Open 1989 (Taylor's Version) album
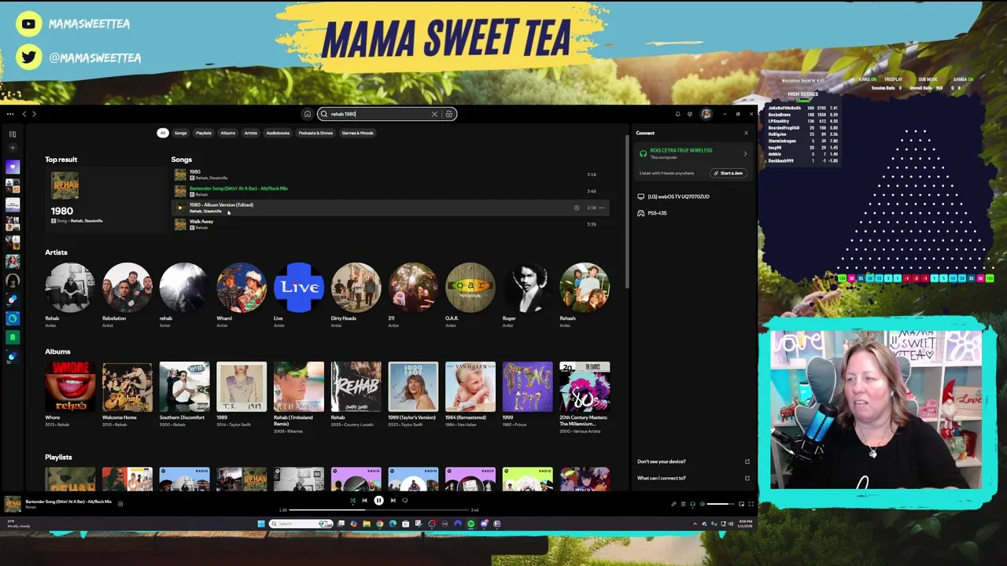Viewport: 1007px width, 566px height. [x=413, y=387]
